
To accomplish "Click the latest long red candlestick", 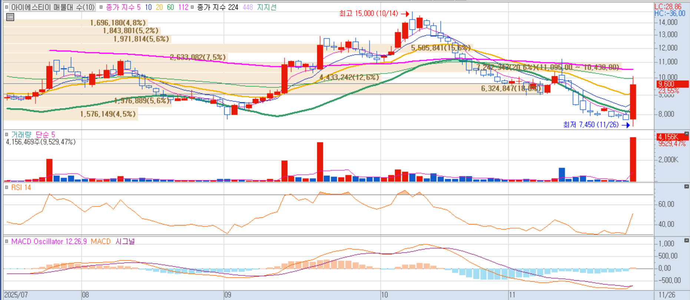I will click(x=633, y=102).
